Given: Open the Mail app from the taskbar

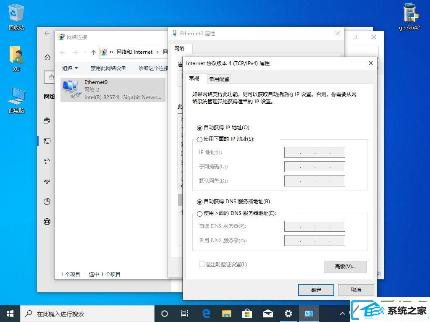Looking at the screenshot, I should (267, 314).
